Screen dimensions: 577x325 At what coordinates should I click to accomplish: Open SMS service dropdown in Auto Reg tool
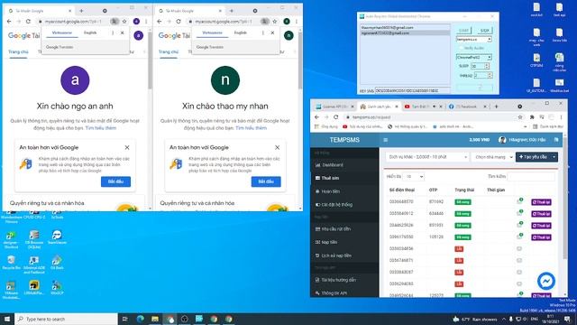point(474,39)
